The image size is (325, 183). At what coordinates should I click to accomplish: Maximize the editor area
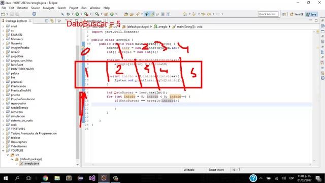pyautogui.click(x=316, y=20)
